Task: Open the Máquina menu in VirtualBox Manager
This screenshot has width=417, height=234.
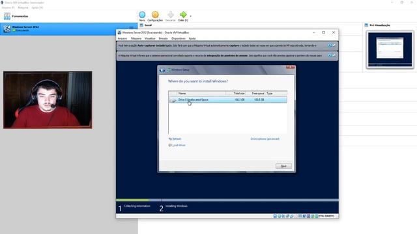Action: 23,8
